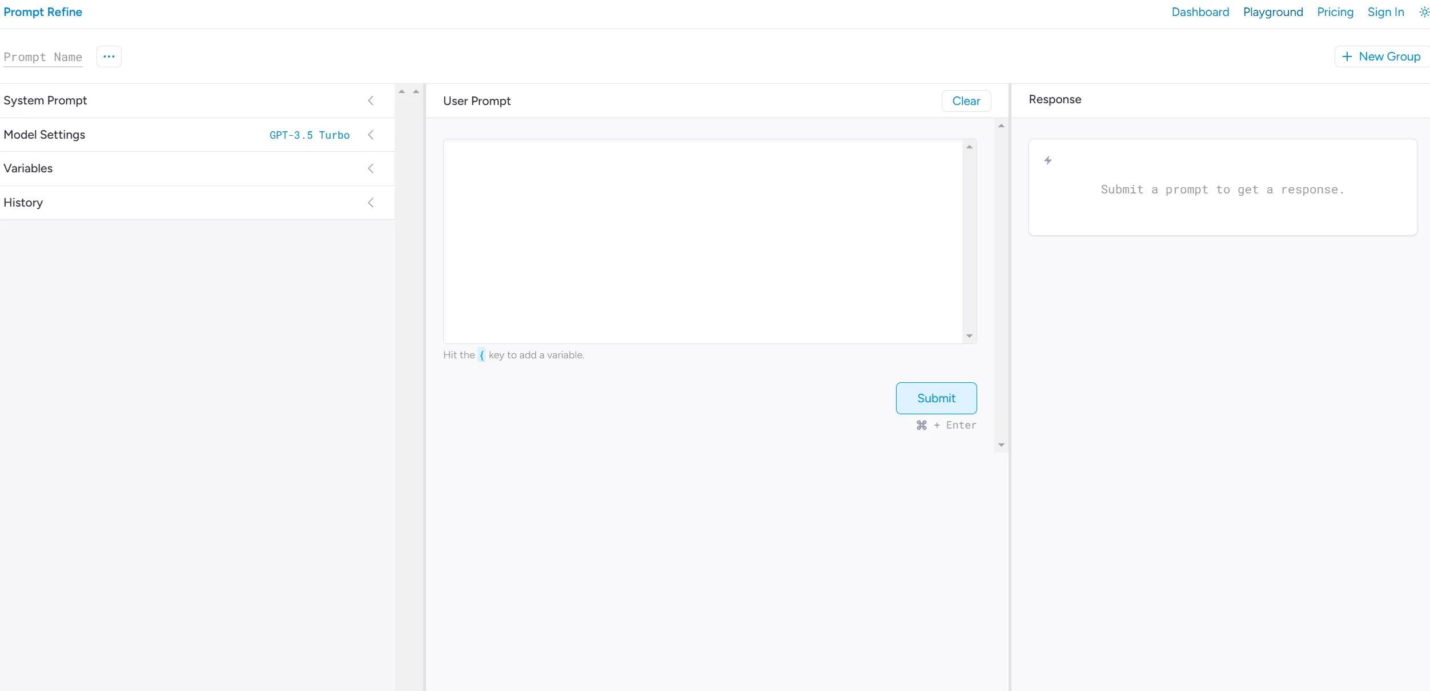Submit the prompt
1430x691 pixels.
935,398
